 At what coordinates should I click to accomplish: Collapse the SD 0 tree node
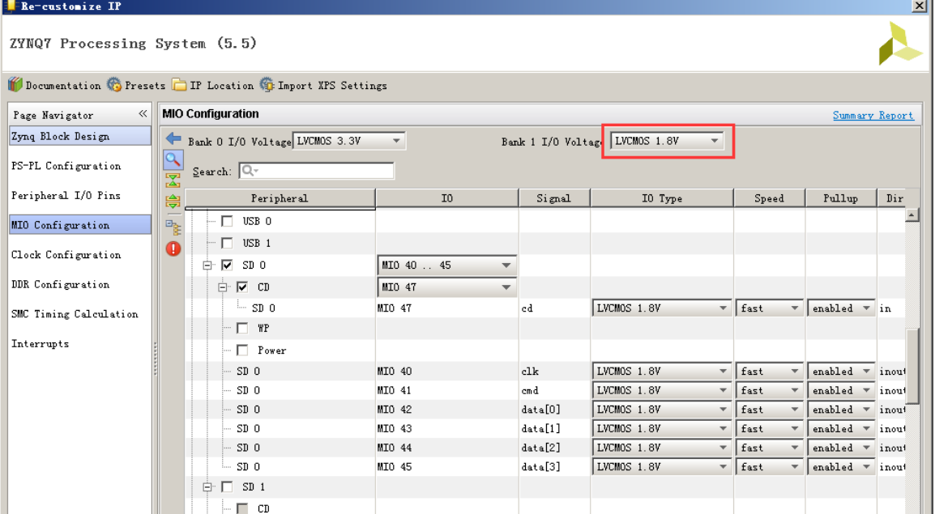pyautogui.click(x=207, y=265)
